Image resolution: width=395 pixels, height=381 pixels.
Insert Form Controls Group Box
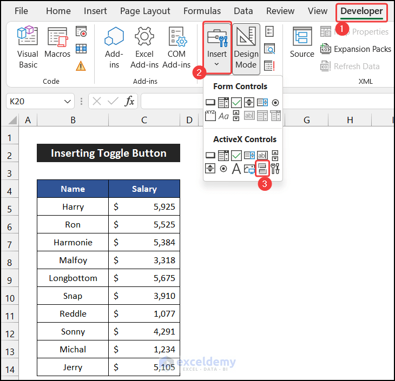pyautogui.click(x=210, y=116)
